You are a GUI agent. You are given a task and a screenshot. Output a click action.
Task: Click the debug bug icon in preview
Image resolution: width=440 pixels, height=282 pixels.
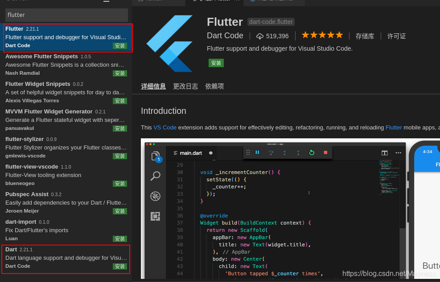coord(155,196)
